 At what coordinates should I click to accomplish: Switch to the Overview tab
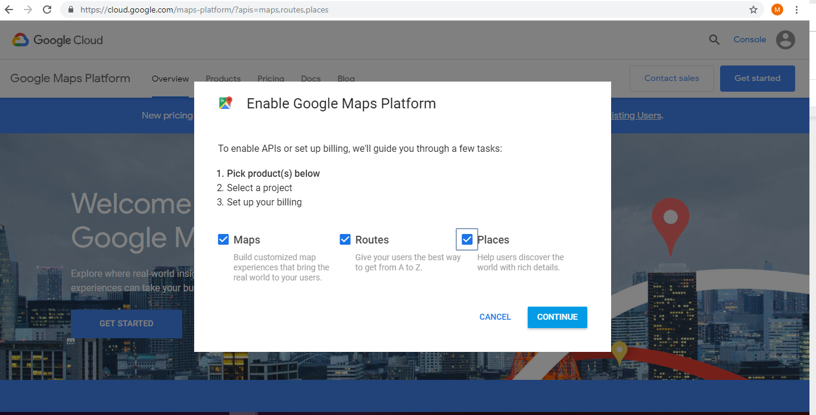tap(170, 79)
